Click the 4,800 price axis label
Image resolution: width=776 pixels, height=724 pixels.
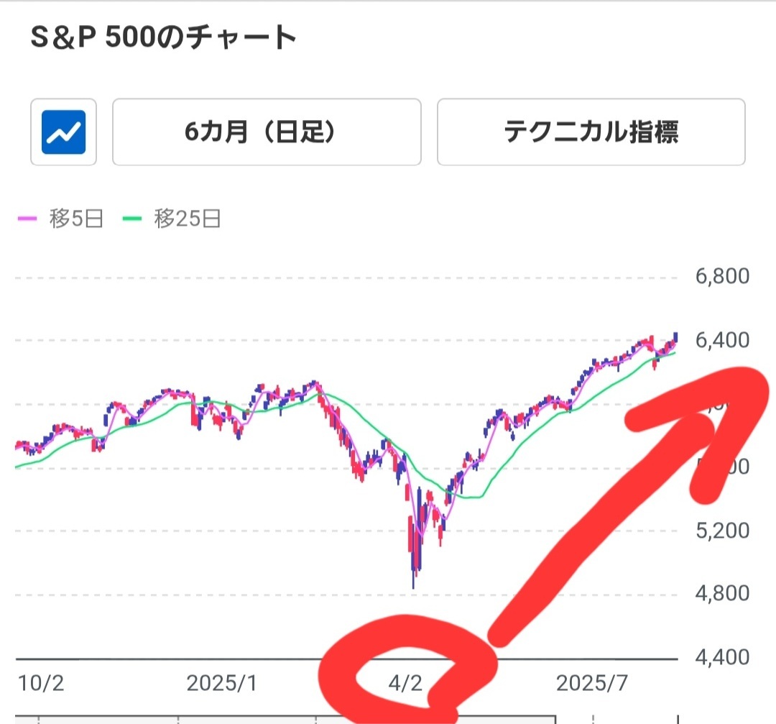[x=722, y=593]
